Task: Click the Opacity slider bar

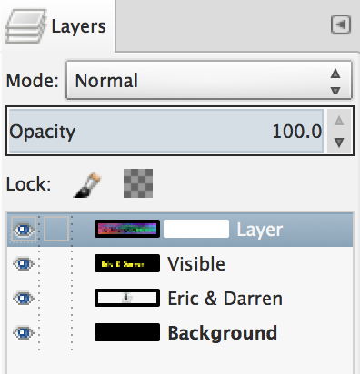Action: (x=166, y=131)
